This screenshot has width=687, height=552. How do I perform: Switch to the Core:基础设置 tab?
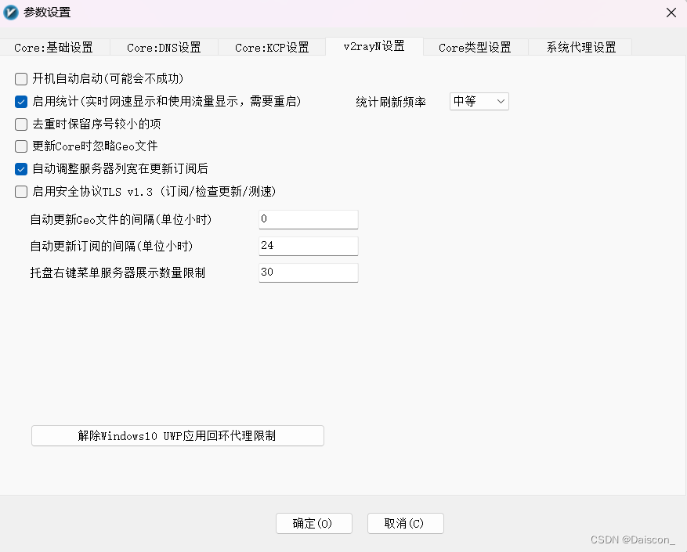pos(53,47)
